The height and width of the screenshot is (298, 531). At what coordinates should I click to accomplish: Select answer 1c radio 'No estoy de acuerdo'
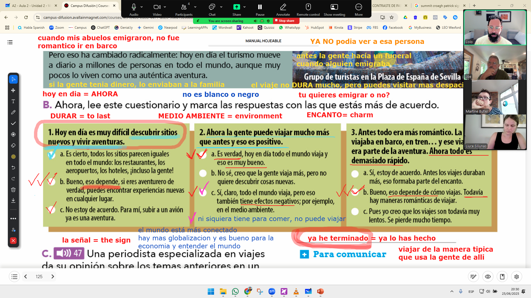coord(51,209)
